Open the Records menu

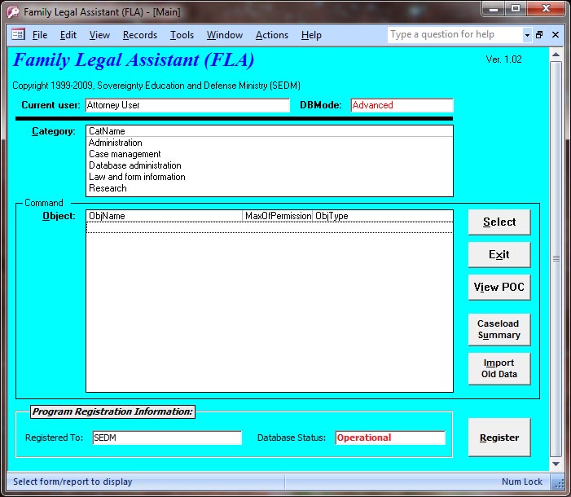140,35
